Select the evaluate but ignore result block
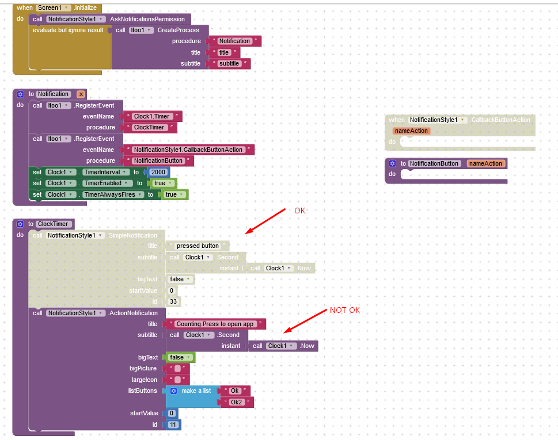 pos(68,30)
